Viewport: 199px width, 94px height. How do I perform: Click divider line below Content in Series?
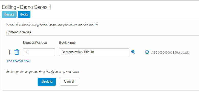[x=102, y=35]
